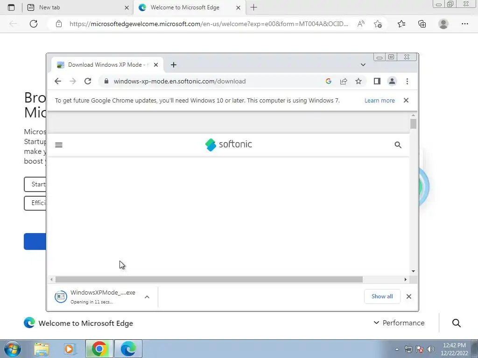Click the scroll down arrow in Chrome

(x=413, y=271)
